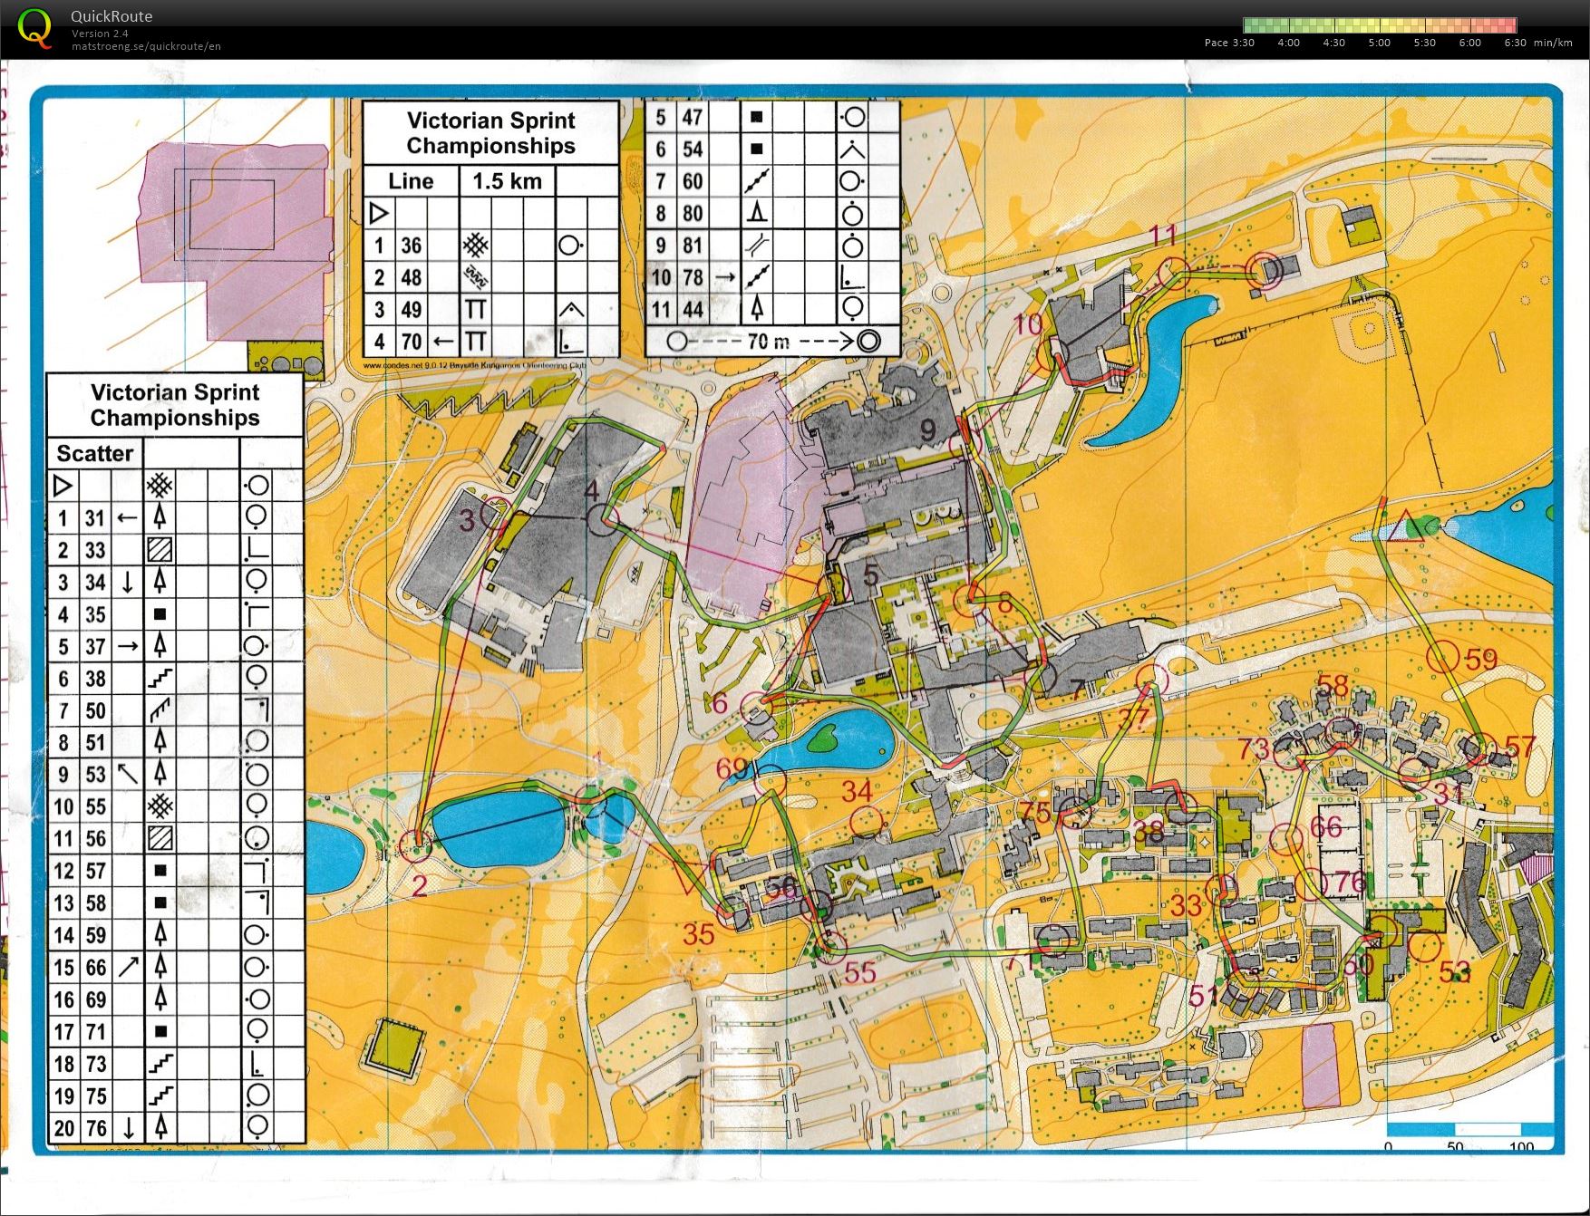The height and width of the screenshot is (1216, 1590).
Task: Click the Pace 3:30 label
Action: click(1228, 43)
